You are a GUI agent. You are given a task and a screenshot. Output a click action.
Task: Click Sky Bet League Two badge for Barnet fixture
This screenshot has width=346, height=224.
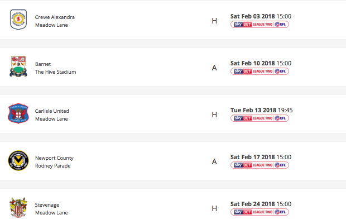pyautogui.click(x=259, y=72)
